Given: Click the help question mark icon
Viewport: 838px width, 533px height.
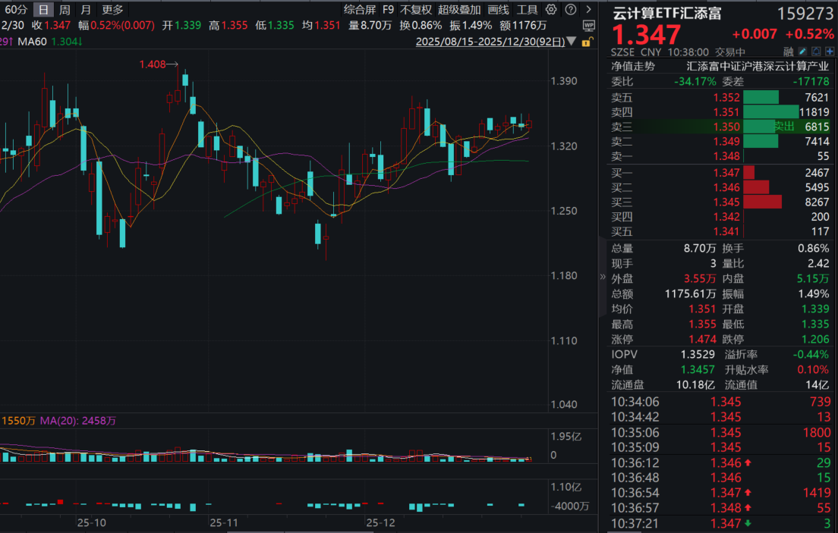Looking at the screenshot, I should [570, 10].
